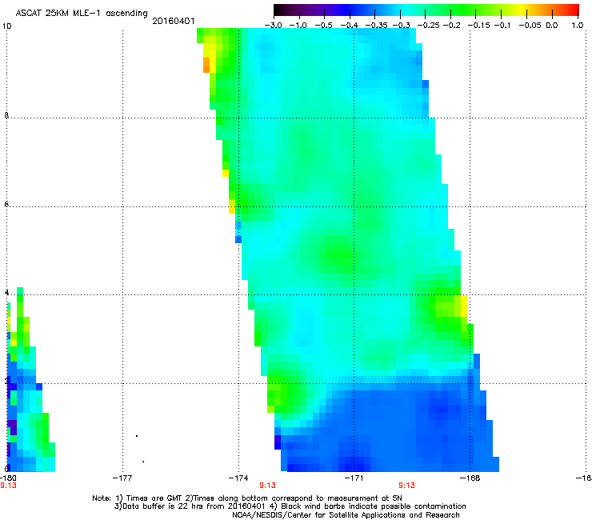This screenshot has height=520, width=592.
Task: Click the longitude axis label '-174'
Action: pyautogui.click(x=238, y=478)
